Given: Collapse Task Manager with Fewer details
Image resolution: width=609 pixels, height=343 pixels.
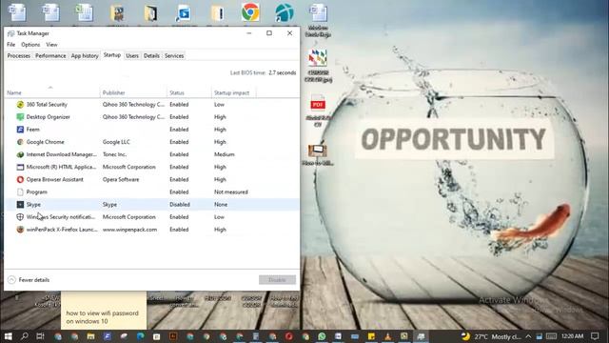Looking at the screenshot, I should (29, 279).
